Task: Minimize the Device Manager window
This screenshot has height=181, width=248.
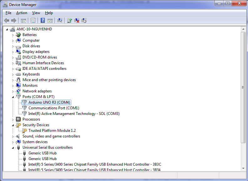Action: tap(219, 3)
